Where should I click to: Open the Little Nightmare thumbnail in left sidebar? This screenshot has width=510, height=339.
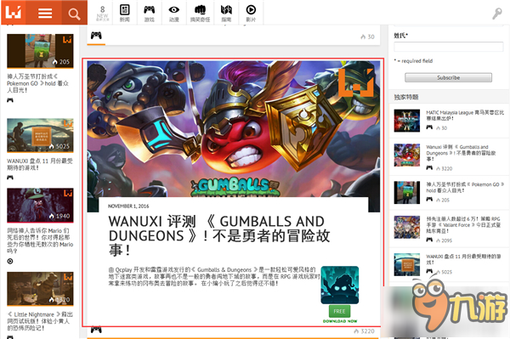tap(40, 289)
